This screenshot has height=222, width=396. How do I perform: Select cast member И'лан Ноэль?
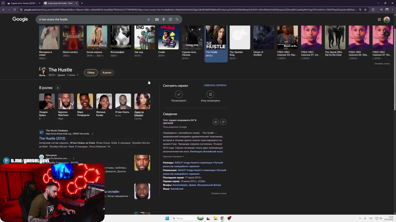point(123,105)
